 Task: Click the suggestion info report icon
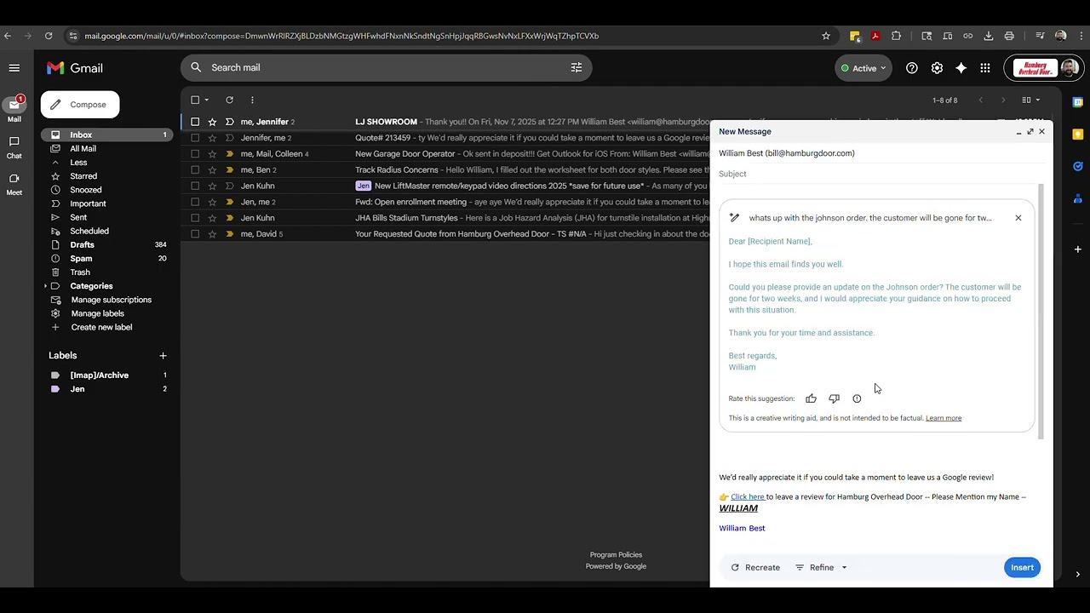857,398
